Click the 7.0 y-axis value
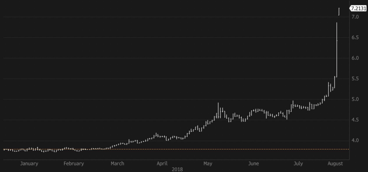 point(355,17)
